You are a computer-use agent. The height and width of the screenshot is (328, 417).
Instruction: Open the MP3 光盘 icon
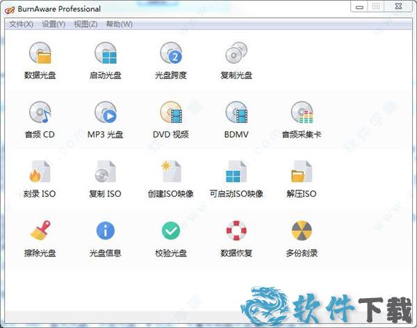(106, 112)
